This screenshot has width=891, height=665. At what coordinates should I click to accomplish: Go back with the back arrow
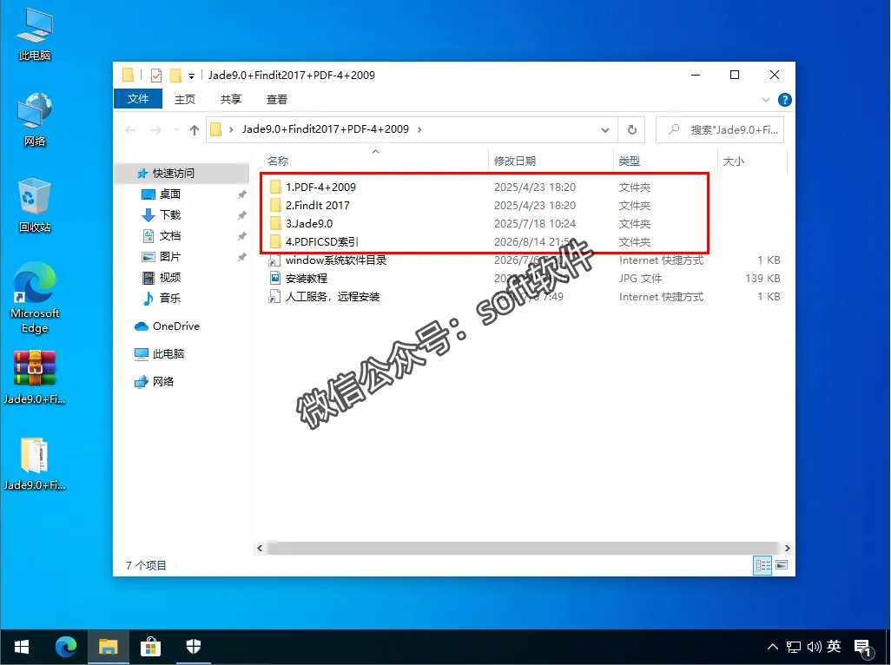(130, 130)
